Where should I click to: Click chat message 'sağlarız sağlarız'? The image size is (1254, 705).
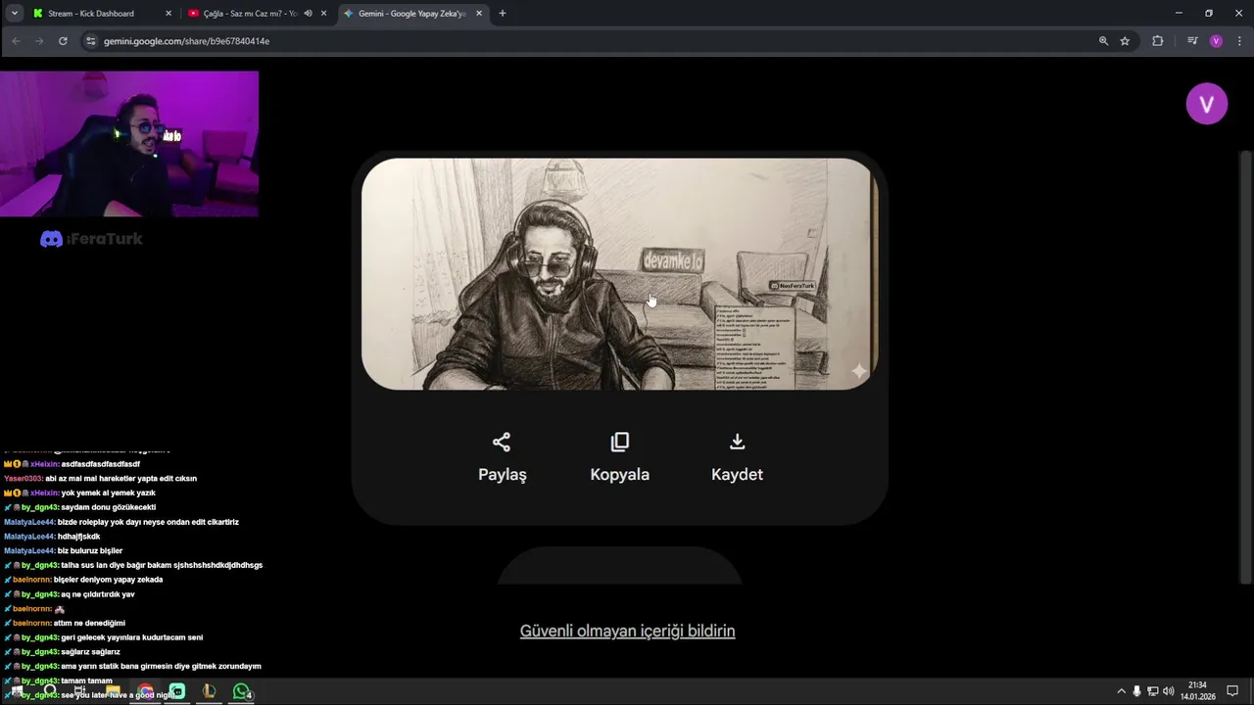pos(90,652)
